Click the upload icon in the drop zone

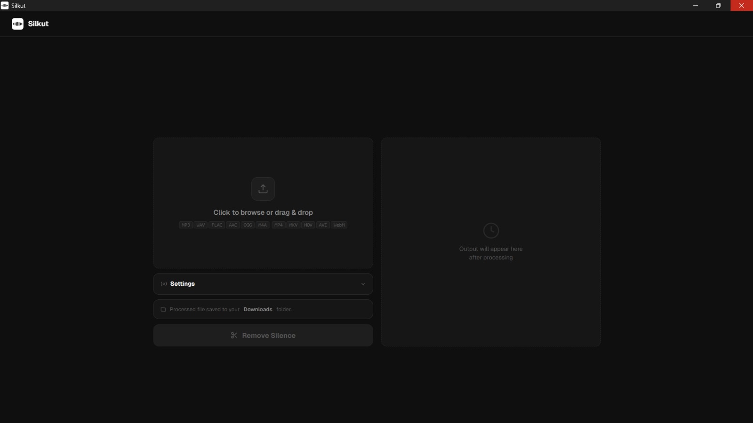(x=263, y=188)
